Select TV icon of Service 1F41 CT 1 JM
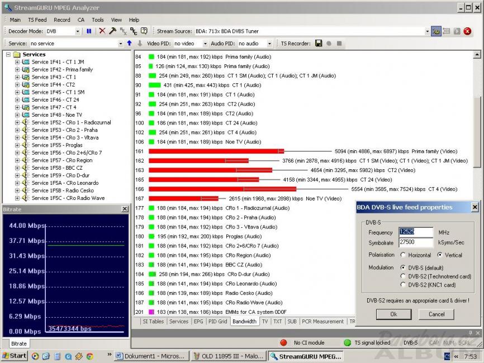Image resolution: width=484 pixels, height=363 pixels. point(26,62)
